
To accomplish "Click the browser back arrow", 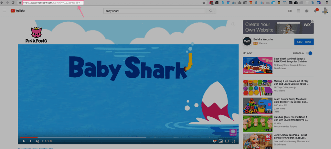I will click(x=2, y=3).
